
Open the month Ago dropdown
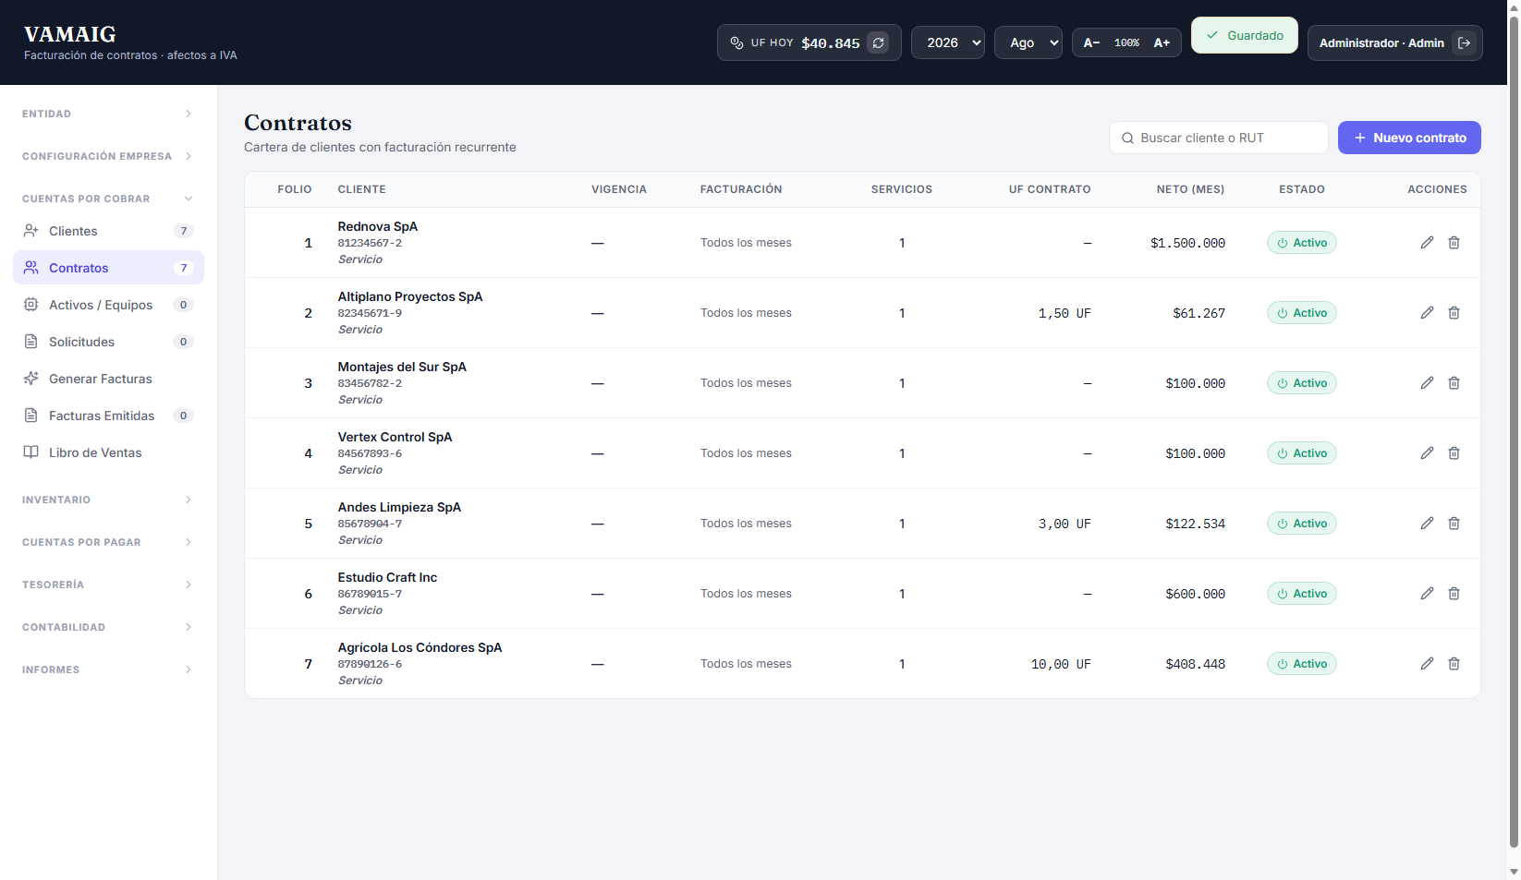1028,42
